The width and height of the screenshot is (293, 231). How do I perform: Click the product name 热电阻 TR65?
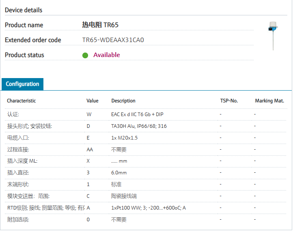point(100,25)
